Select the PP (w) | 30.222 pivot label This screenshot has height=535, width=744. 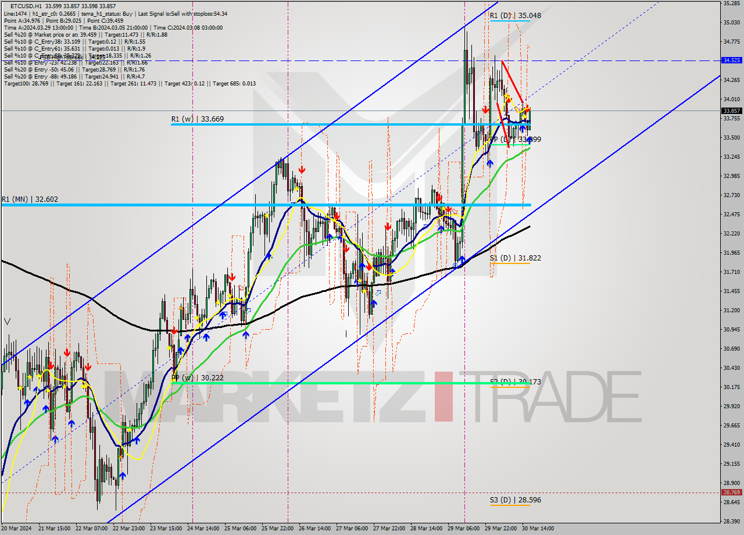point(198,377)
